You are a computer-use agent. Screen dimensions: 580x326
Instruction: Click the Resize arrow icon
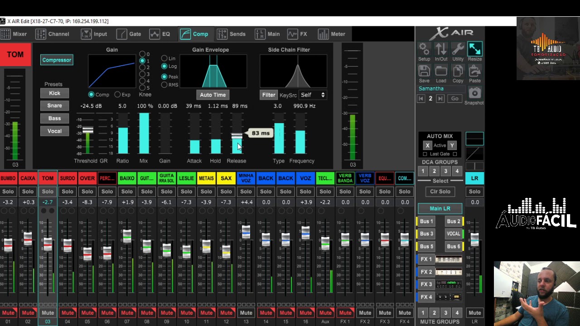click(x=474, y=49)
